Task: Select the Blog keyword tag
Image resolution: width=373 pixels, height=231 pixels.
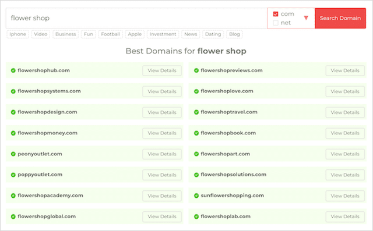Action: pos(234,34)
